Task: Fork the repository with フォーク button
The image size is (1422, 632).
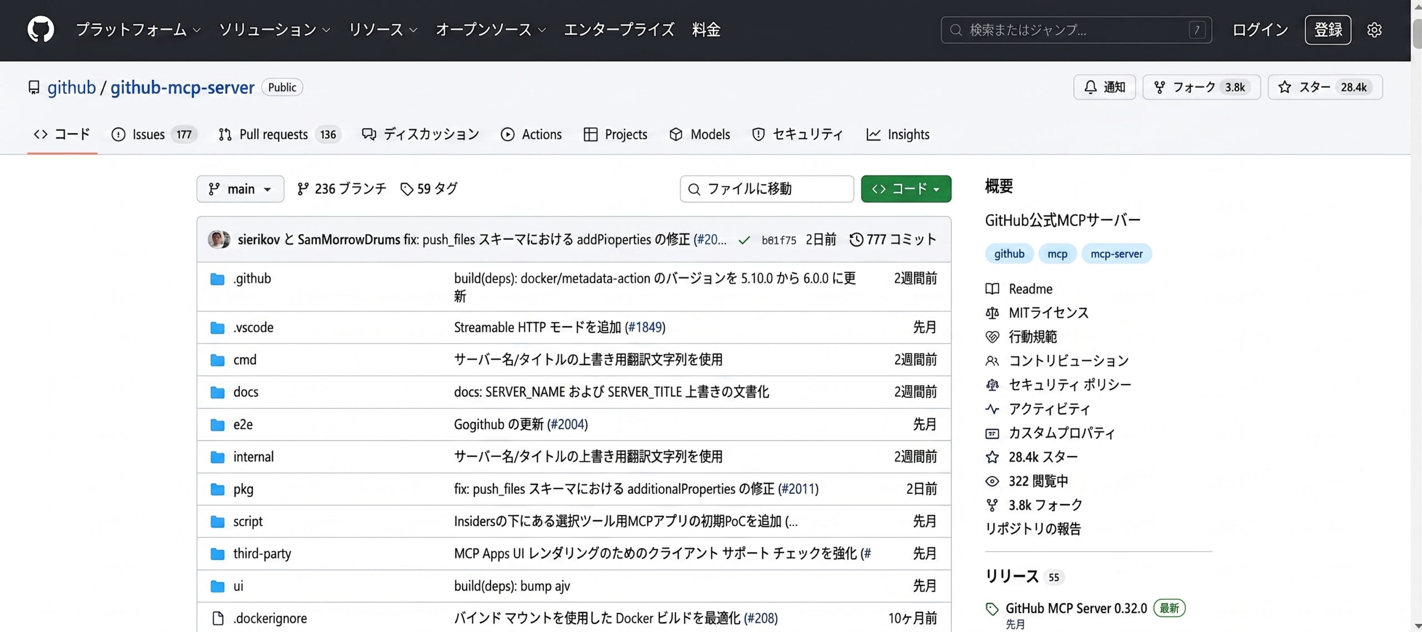Action: (x=1201, y=87)
